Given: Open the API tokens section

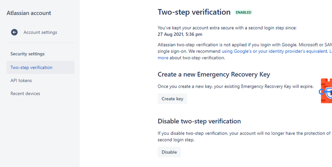Looking at the screenshot, I should (21, 81).
